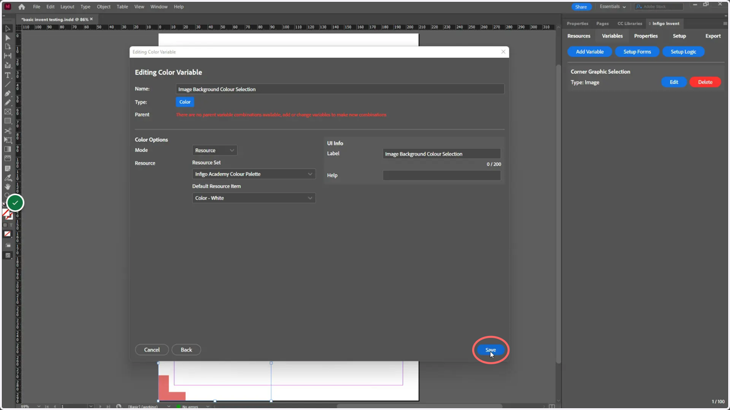Open the Resources tab in Infigo Invent

point(579,36)
